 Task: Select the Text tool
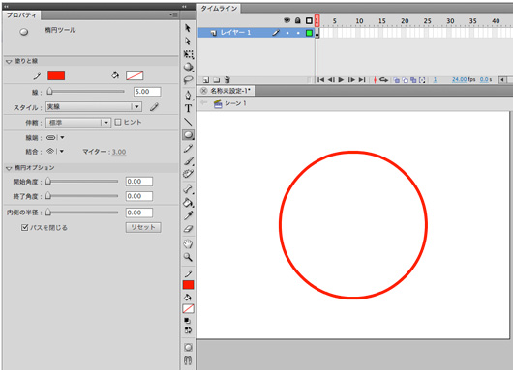(188, 108)
